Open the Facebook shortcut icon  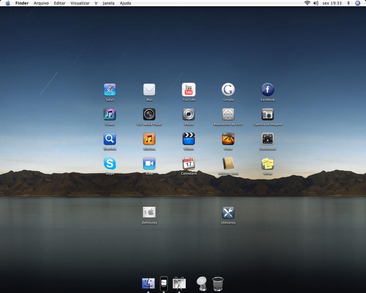tap(268, 89)
